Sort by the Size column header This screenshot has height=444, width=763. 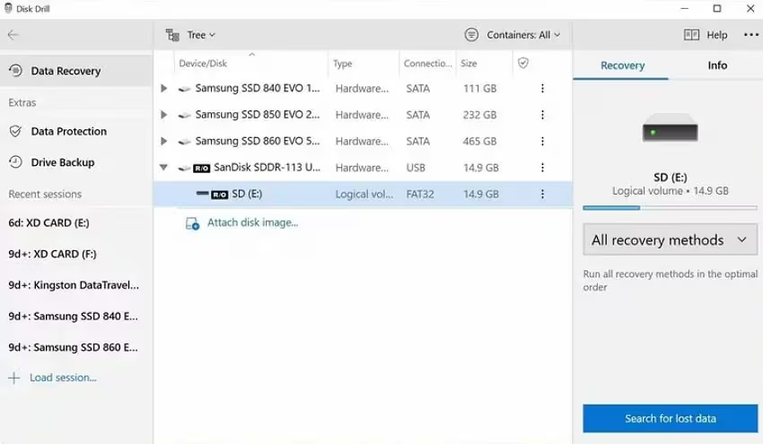469,63
